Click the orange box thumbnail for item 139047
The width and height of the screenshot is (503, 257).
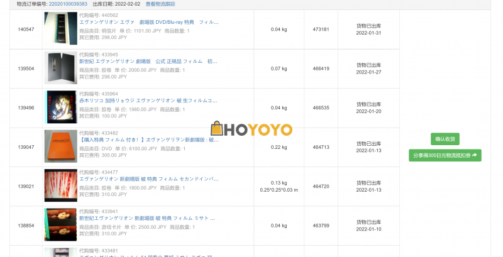point(60,146)
